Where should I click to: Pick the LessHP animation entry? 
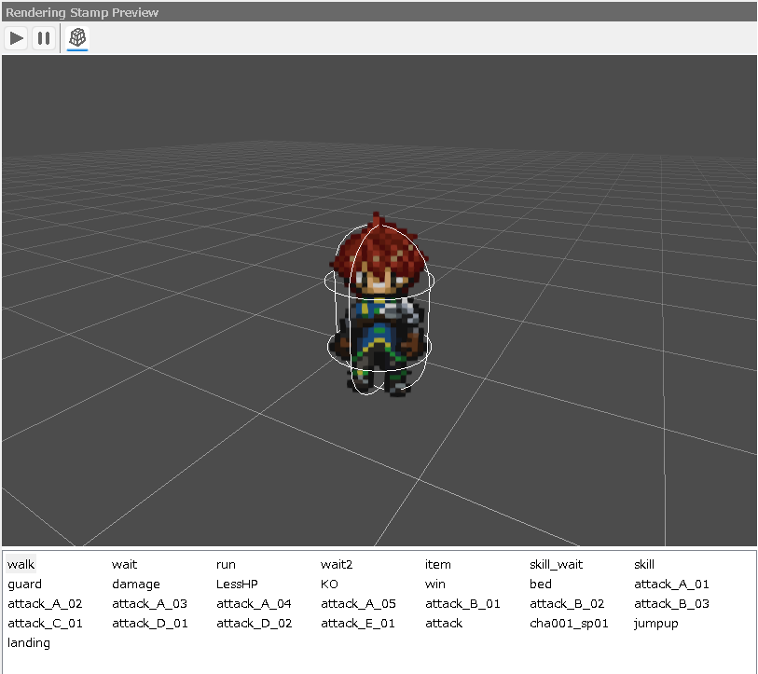pyautogui.click(x=237, y=584)
